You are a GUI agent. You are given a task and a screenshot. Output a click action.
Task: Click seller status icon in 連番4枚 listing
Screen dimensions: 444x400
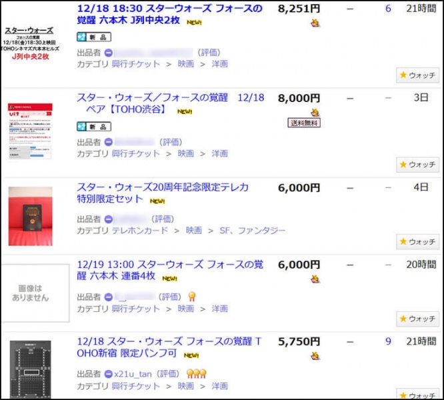[x=109, y=297]
